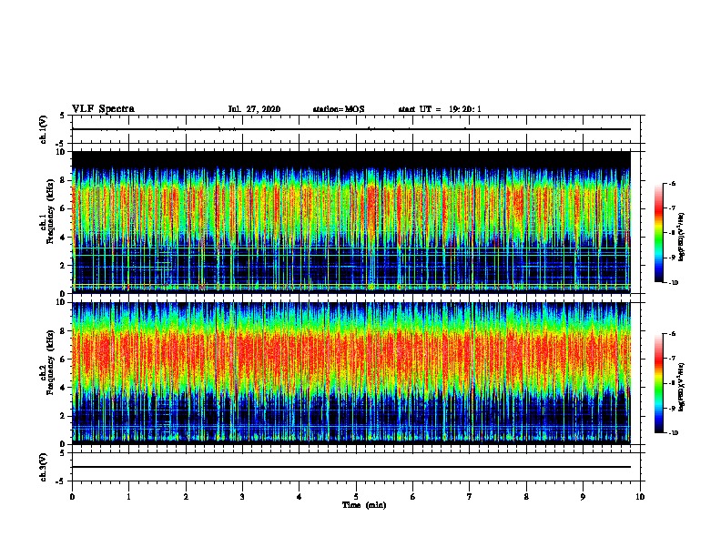Click the ch.2 spectrogram color scale bar
This screenshot has width=721, height=557.
[658, 383]
